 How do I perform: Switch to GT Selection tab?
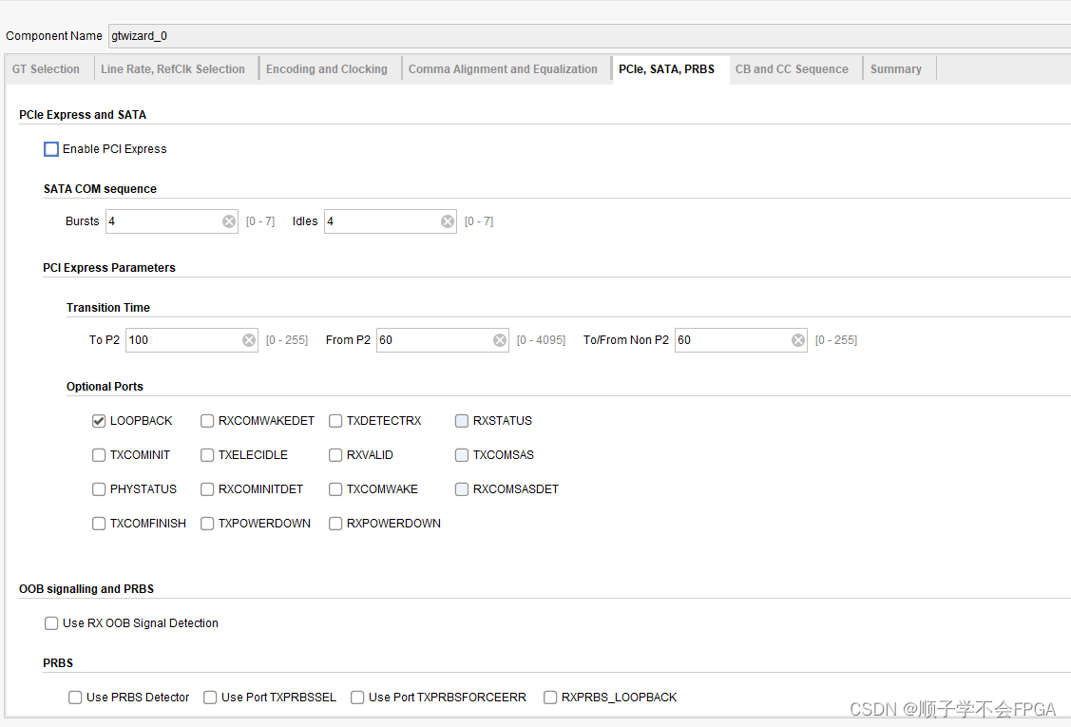pos(46,69)
